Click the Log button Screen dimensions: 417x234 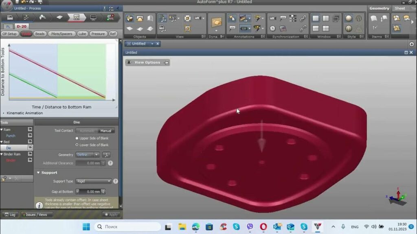pos(10,214)
